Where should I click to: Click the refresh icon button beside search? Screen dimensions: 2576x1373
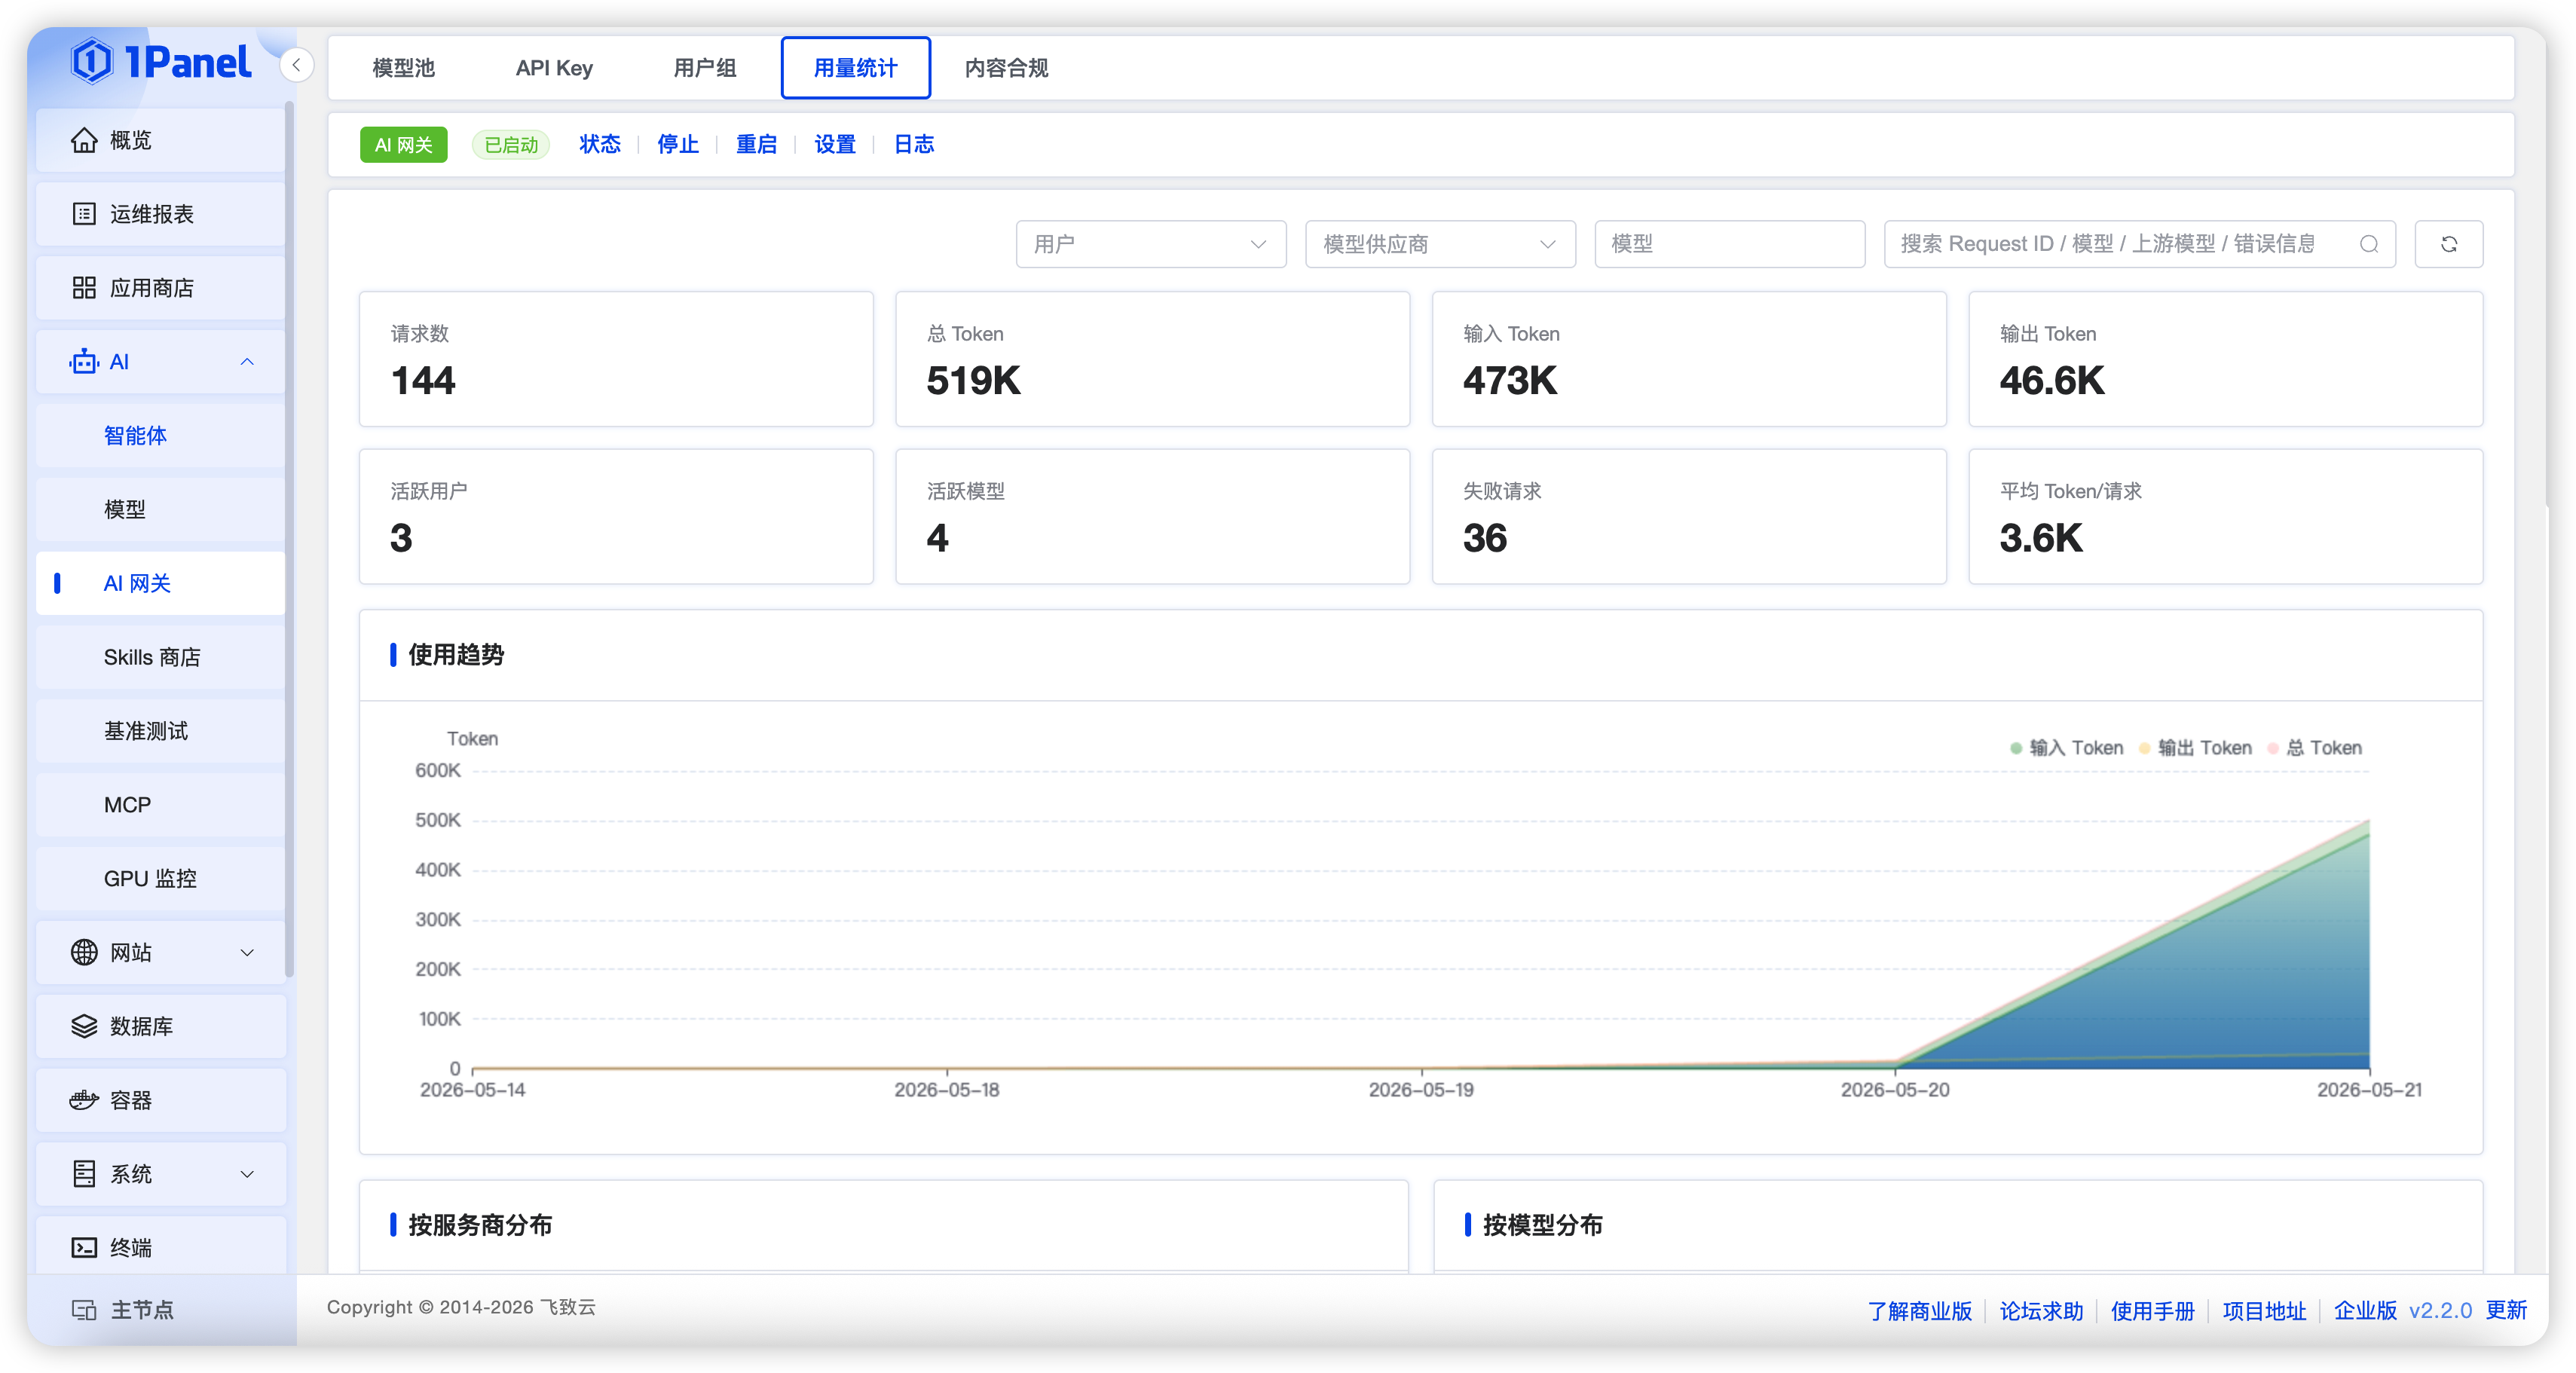coord(2448,244)
